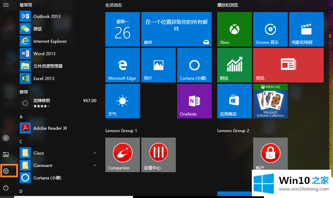This screenshot has width=333, height=198.
Task: Click the ¥67.00 price label
Action: 89,100
